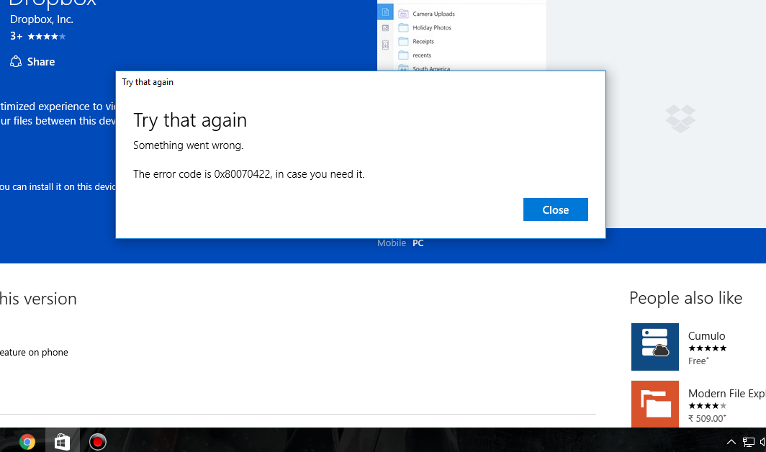766x452 pixels.
Task: Click the People also like heading
Action: point(685,297)
